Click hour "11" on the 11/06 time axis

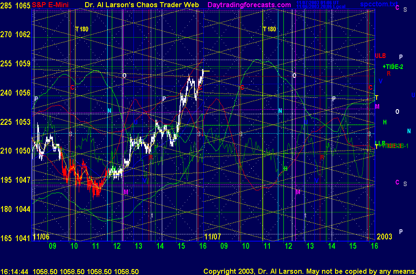pos(95,246)
